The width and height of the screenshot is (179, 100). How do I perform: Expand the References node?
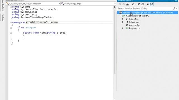pos(123,22)
